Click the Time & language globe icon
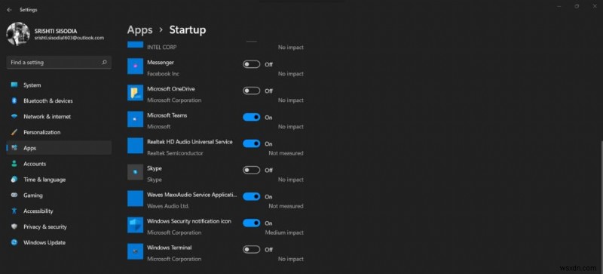 pos(14,180)
